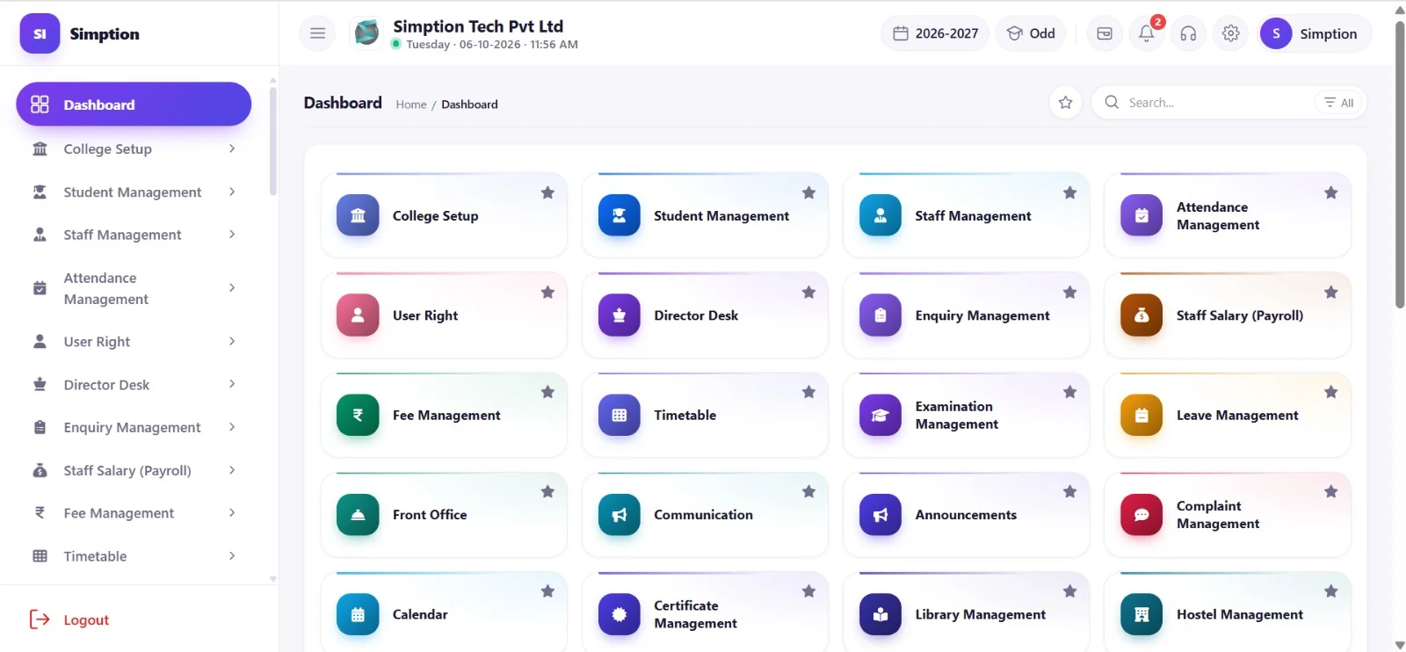
Task: Expand Student Management sidebar chevron
Action: tap(232, 192)
